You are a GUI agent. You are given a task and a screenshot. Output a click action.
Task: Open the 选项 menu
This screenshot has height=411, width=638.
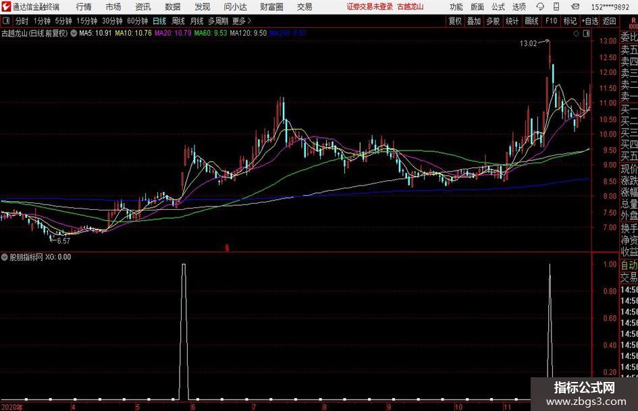tap(519, 7)
